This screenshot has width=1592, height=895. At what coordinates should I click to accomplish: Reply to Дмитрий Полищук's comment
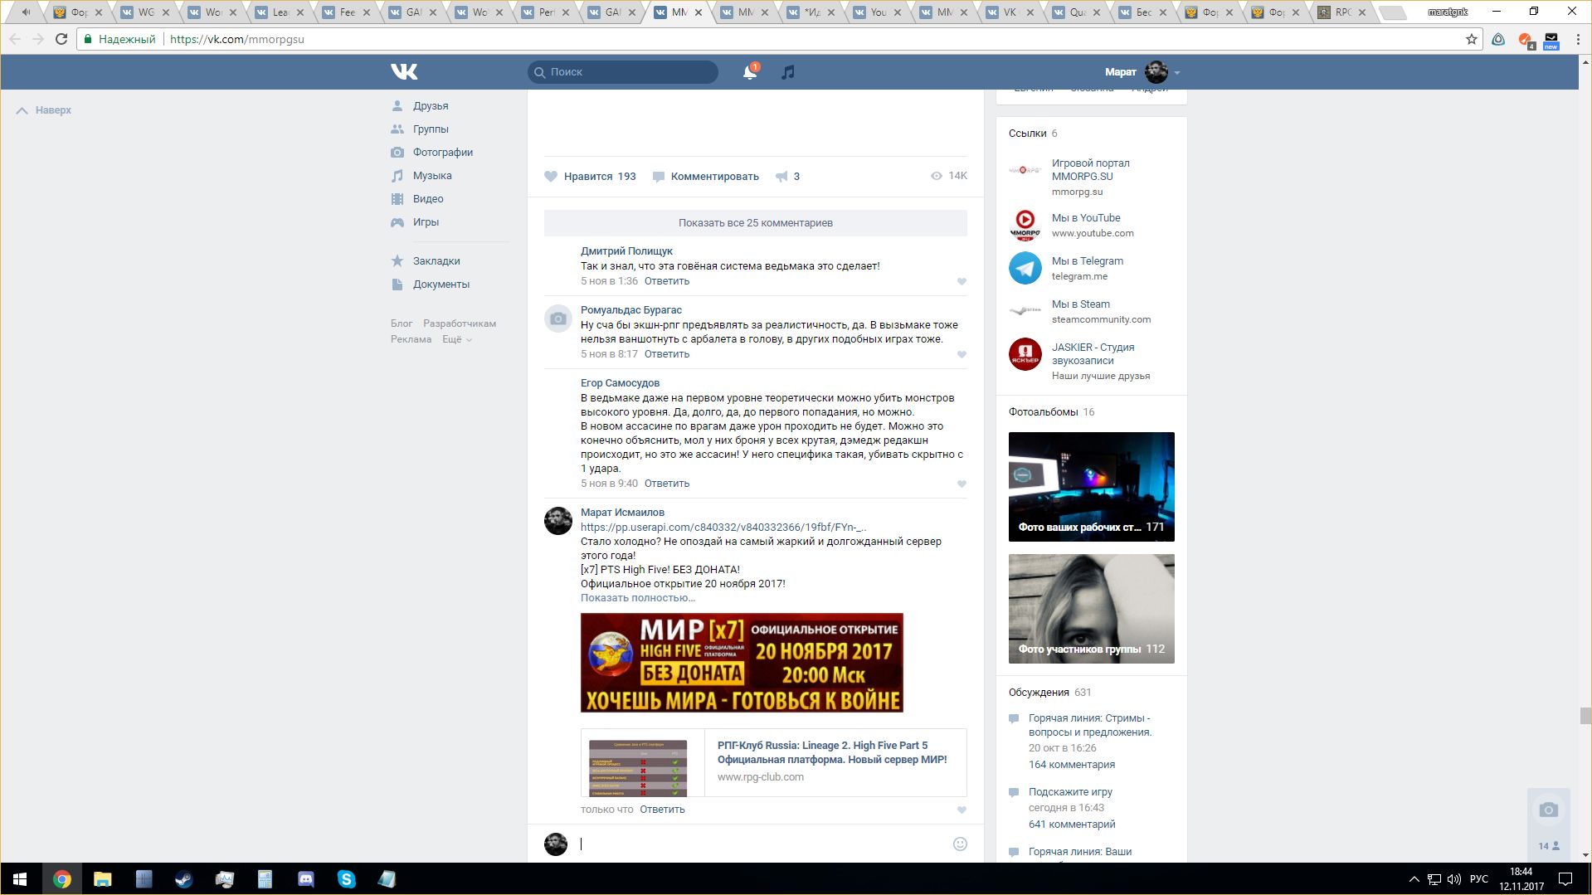pyautogui.click(x=667, y=281)
